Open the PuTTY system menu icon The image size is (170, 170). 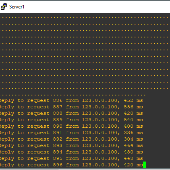[x=4, y=6]
